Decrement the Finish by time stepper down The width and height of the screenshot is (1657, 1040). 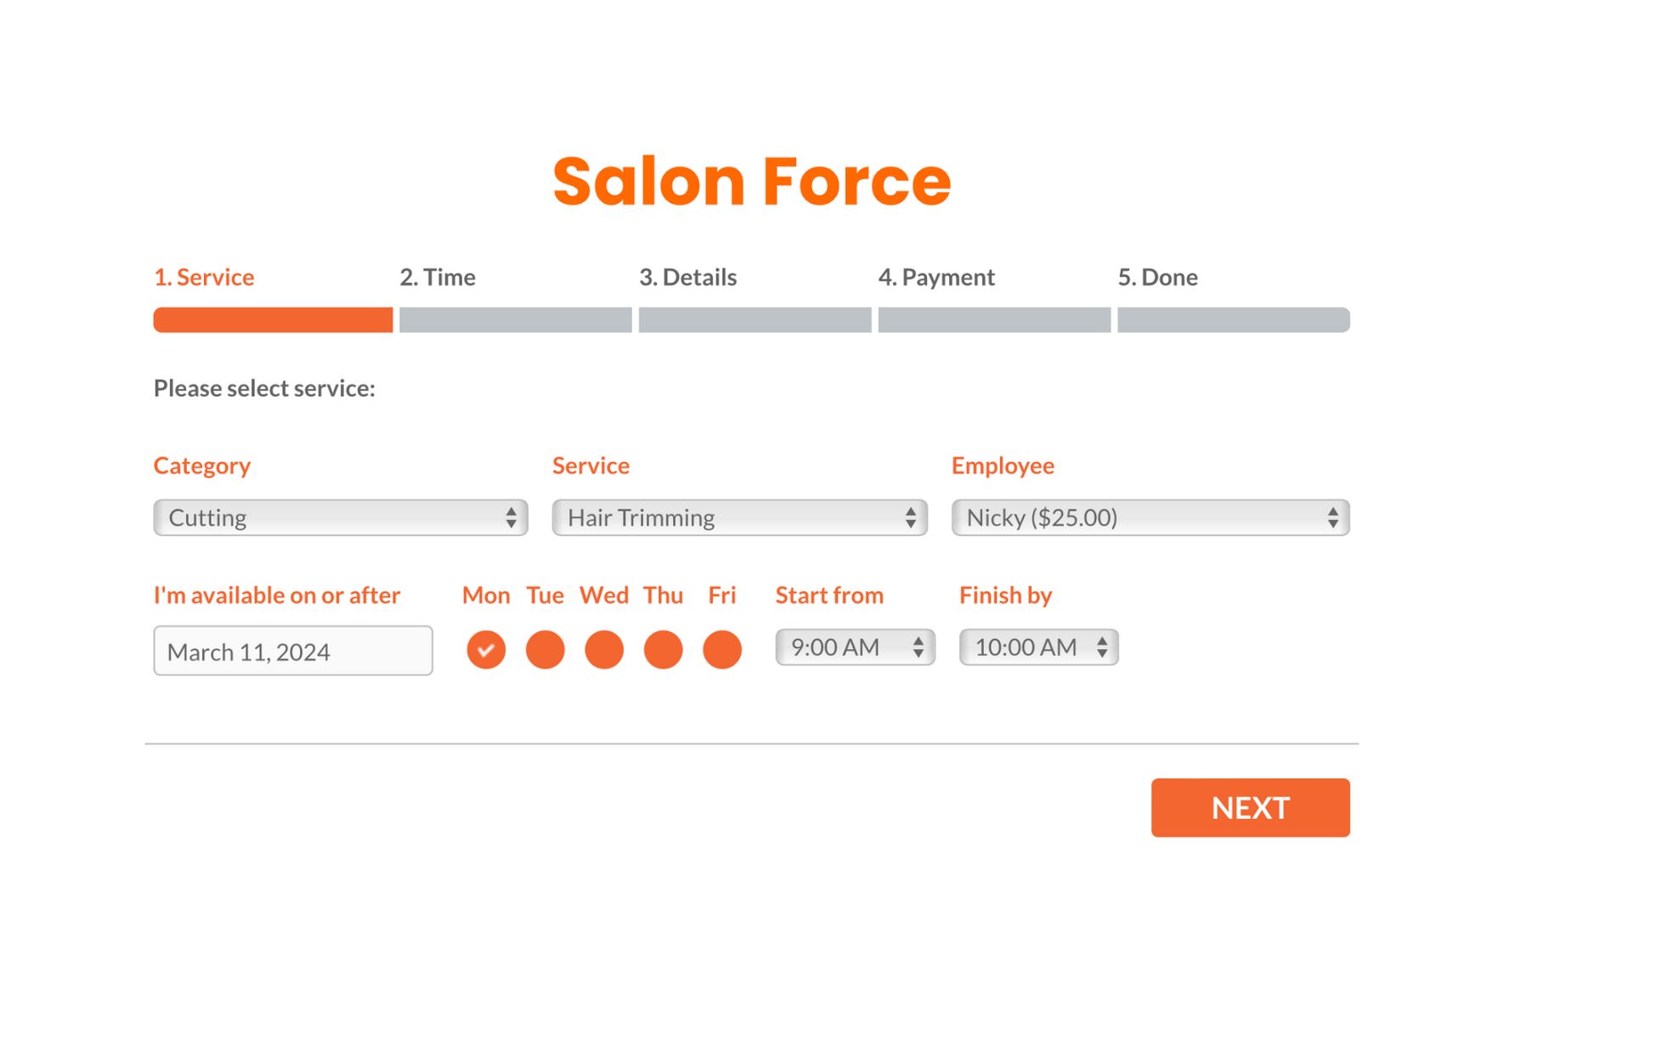click(1105, 654)
